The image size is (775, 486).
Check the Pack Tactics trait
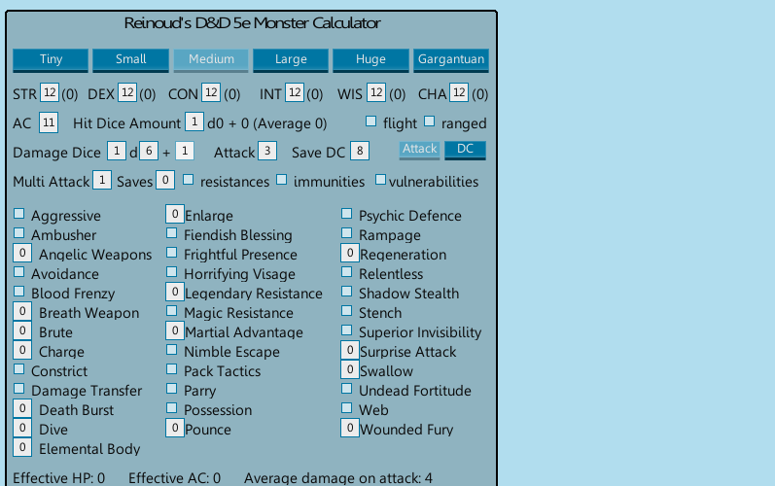171,369
